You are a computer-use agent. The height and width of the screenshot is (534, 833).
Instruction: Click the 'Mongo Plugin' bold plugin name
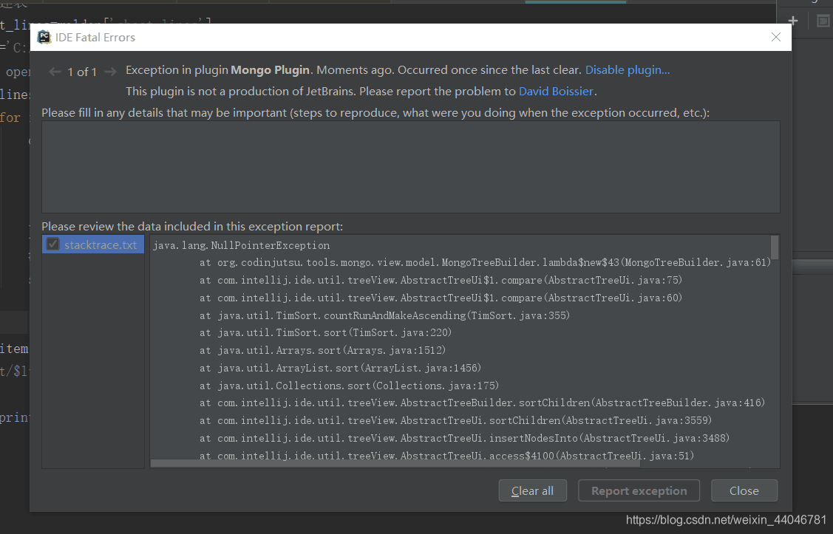point(270,70)
